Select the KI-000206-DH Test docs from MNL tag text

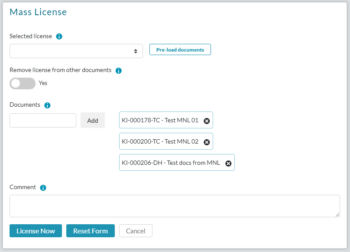[171, 163]
